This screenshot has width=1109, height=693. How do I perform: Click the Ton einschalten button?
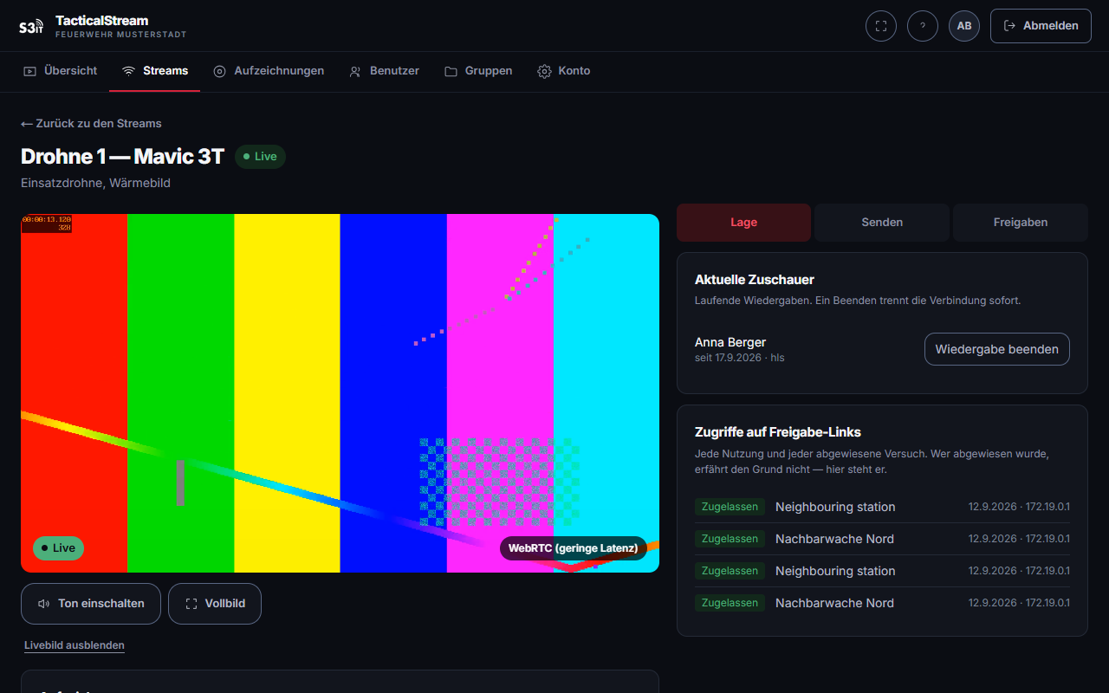(91, 604)
